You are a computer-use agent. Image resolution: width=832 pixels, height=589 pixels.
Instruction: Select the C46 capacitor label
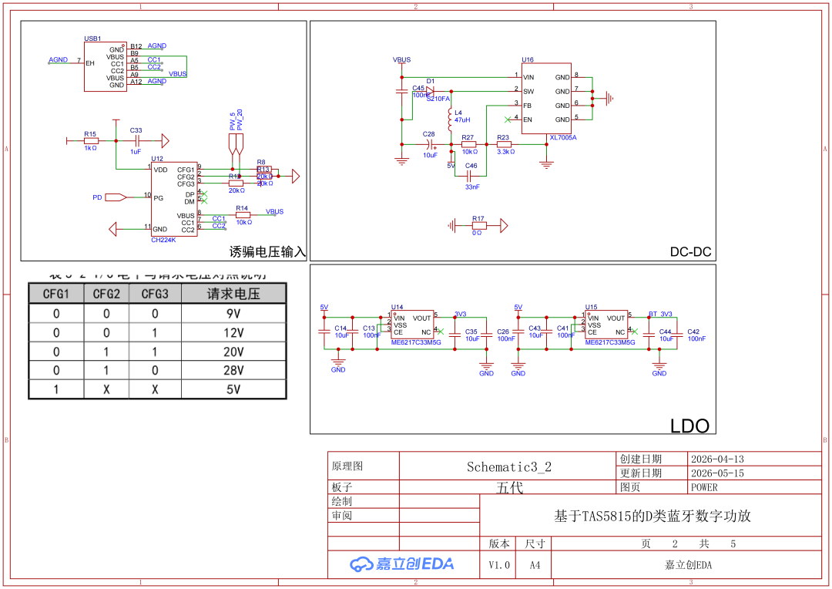point(471,166)
